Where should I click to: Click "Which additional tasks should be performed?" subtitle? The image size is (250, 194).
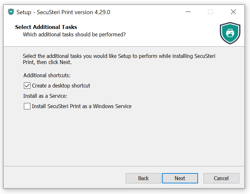(74, 34)
